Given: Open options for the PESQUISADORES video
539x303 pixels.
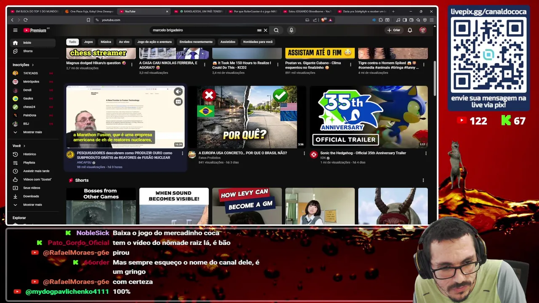Looking at the screenshot, I should (x=182, y=153).
